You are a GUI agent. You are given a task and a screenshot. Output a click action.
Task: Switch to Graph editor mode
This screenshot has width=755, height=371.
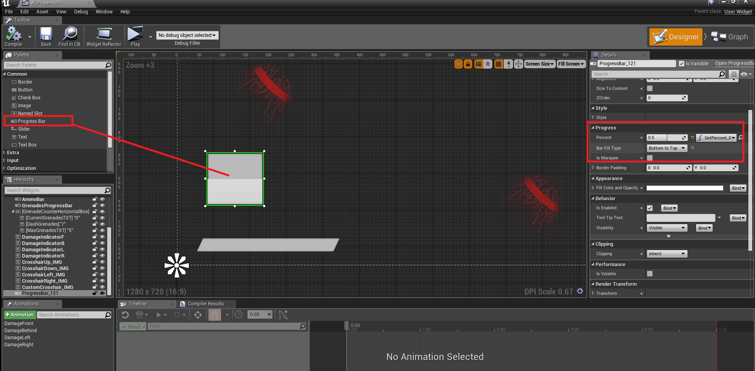pyautogui.click(x=730, y=37)
